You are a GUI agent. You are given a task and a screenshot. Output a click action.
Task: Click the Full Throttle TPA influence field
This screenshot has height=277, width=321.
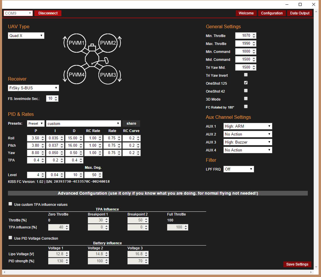coord(178,227)
